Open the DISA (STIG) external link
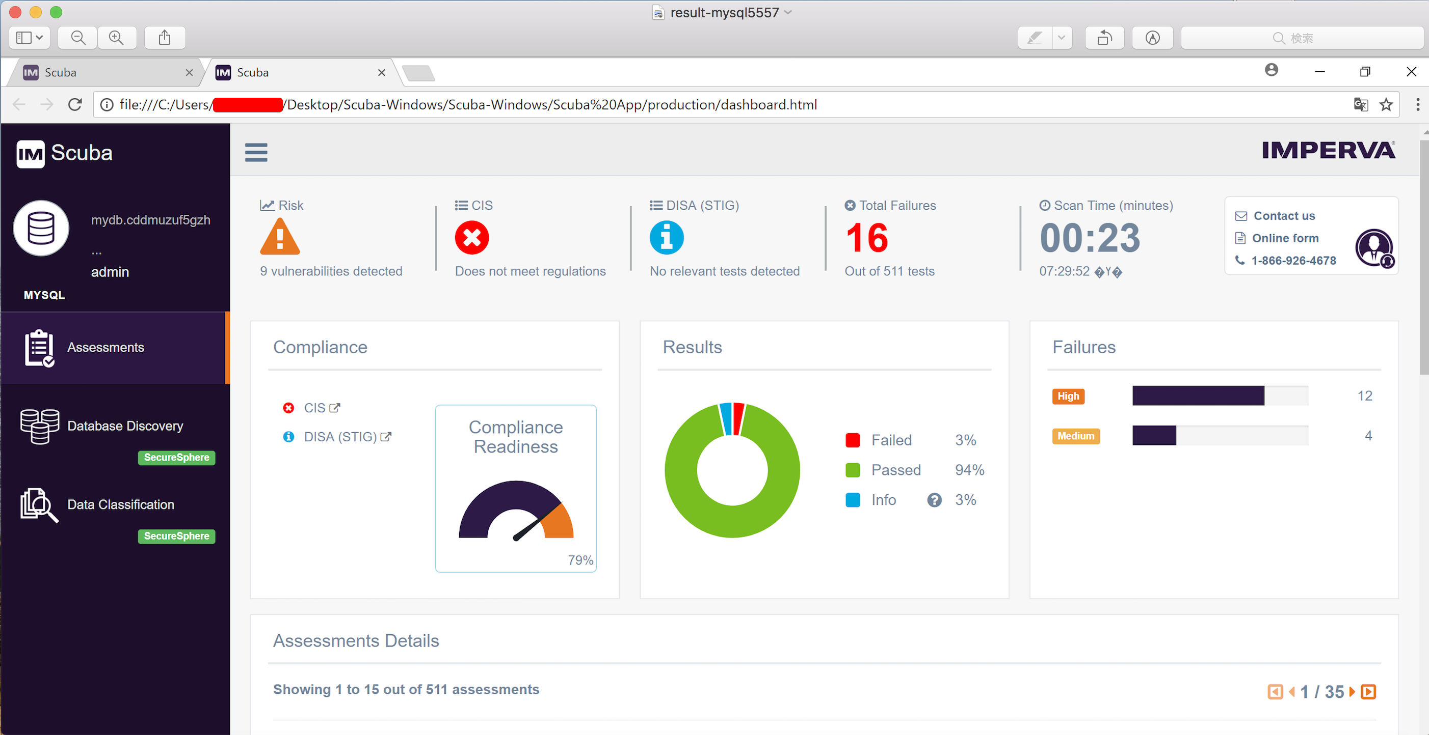Image resolution: width=1429 pixels, height=735 pixels. point(347,437)
